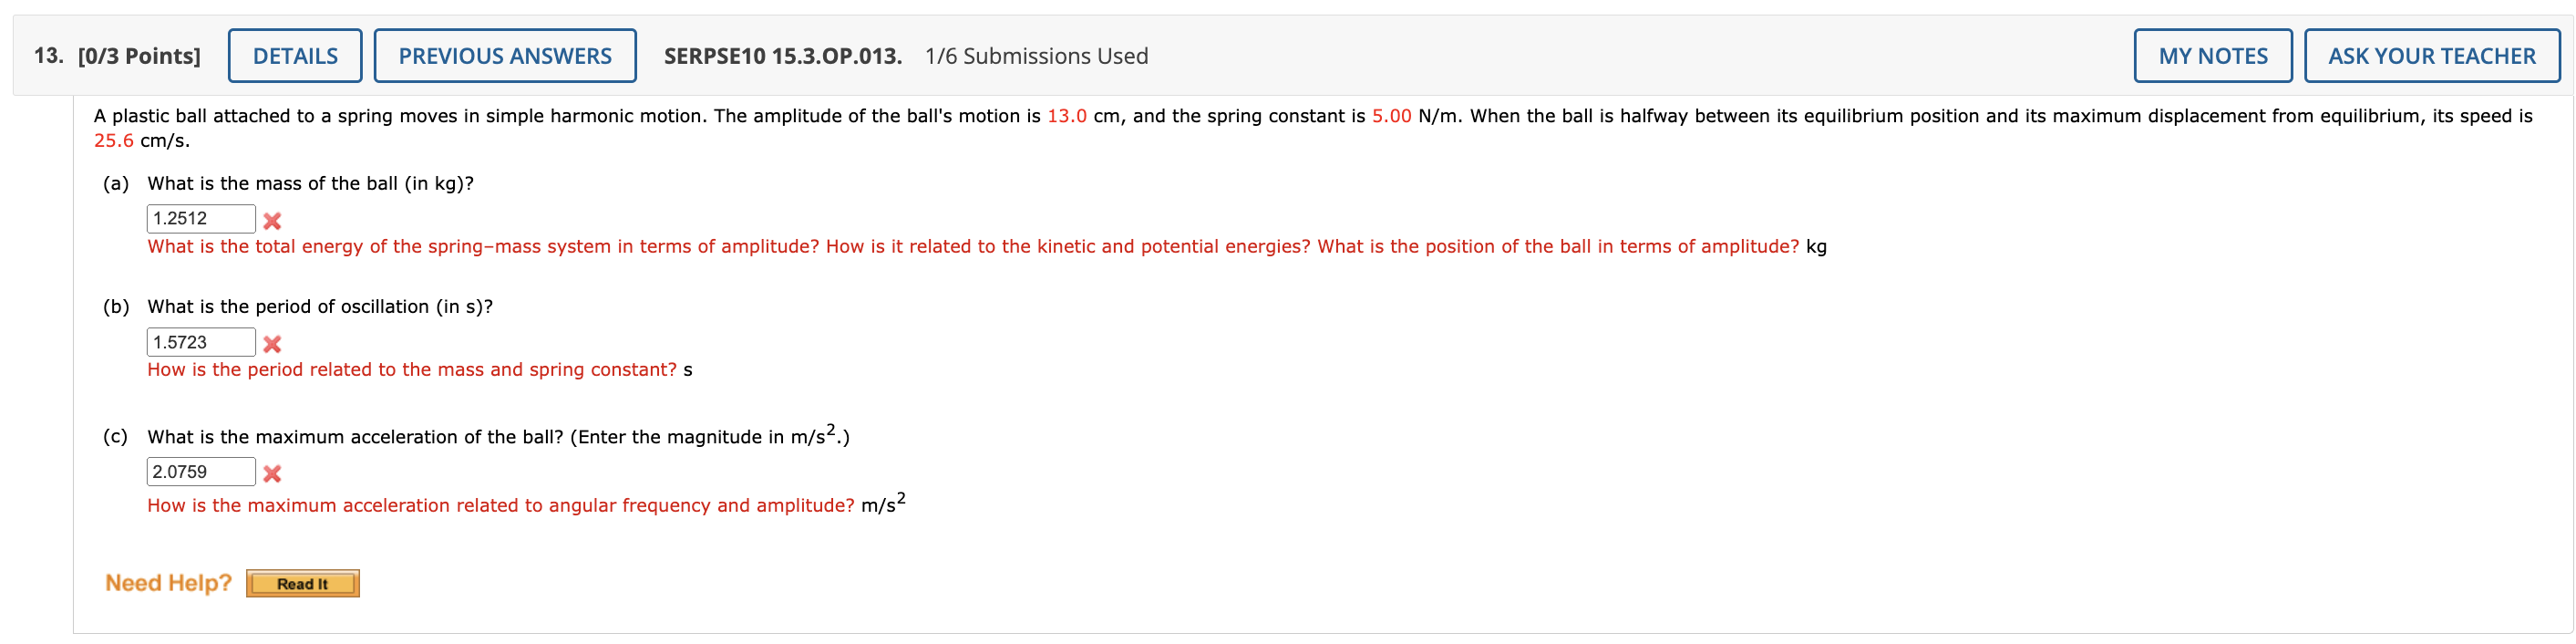
Task: Open the DETAILS panel
Action: coord(295,56)
